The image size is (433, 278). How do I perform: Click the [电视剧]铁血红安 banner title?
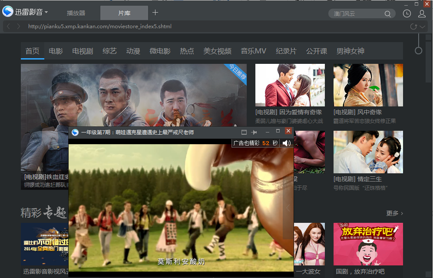coord(46,177)
